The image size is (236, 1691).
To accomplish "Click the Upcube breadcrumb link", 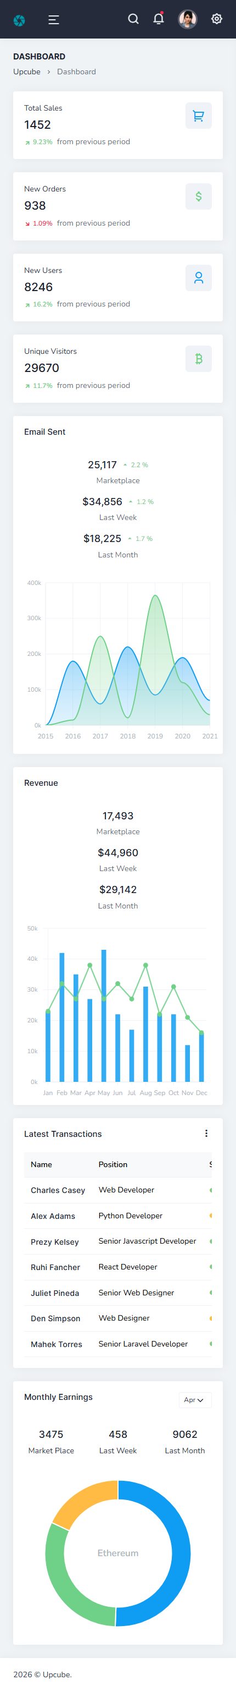I will [x=27, y=72].
